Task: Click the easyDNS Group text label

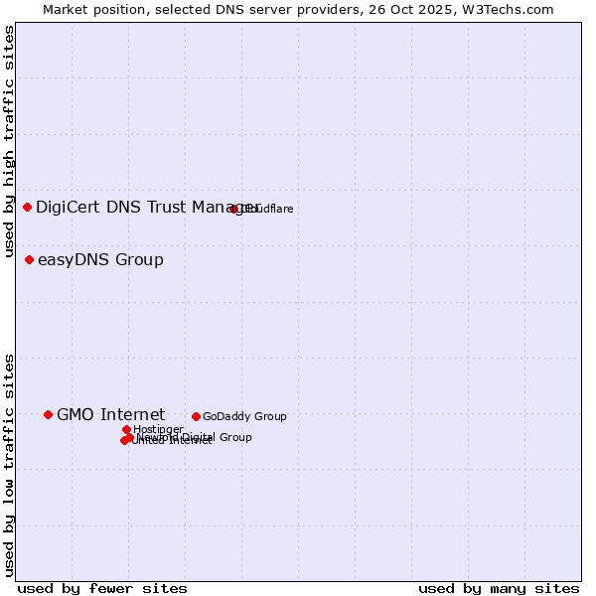Action: [x=100, y=260]
